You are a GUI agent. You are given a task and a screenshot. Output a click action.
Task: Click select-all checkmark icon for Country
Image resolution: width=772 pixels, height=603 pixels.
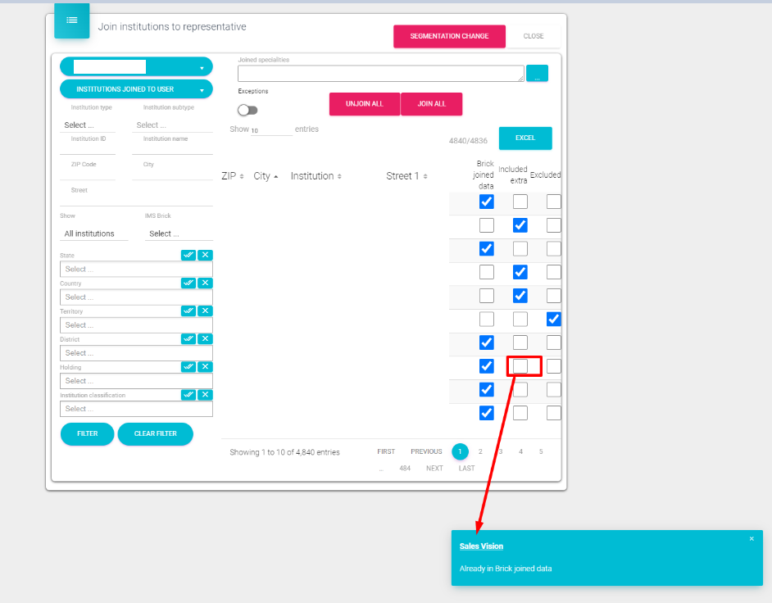click(x=188, y=283)
